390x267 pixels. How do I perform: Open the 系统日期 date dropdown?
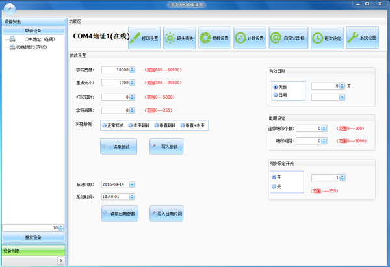[132, 184]
